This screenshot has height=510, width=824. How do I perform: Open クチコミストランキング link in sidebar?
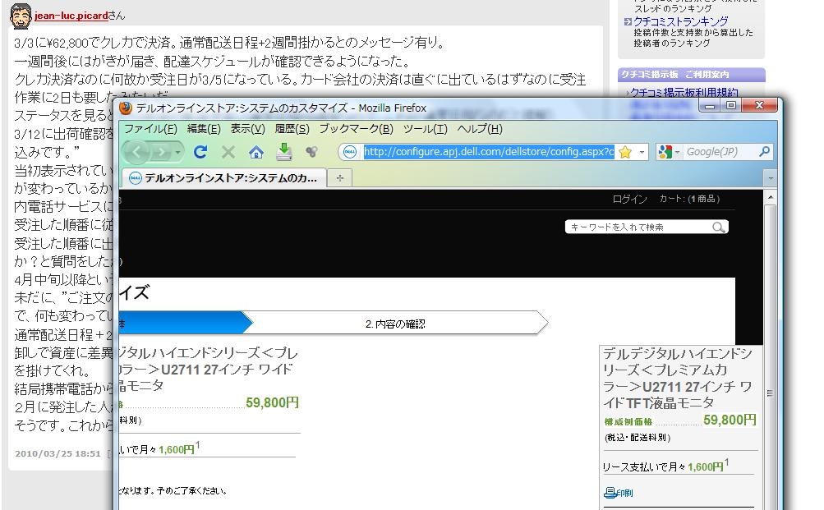[680, 21]
